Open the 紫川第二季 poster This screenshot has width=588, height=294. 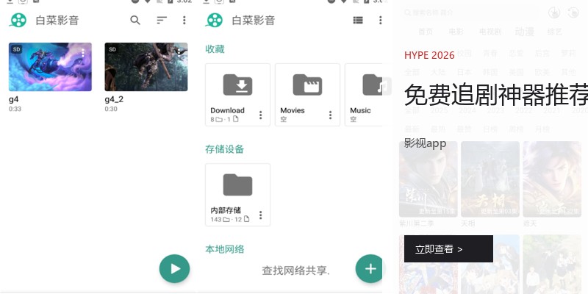[429, 179]
